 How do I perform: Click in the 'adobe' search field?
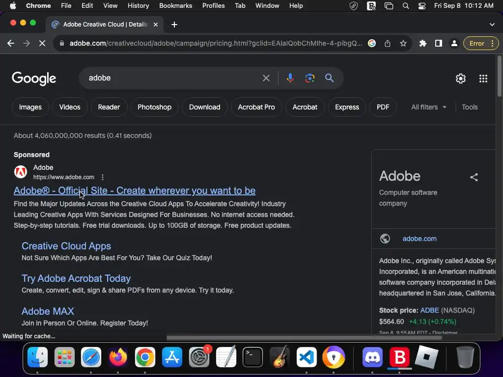click(173, 78)
